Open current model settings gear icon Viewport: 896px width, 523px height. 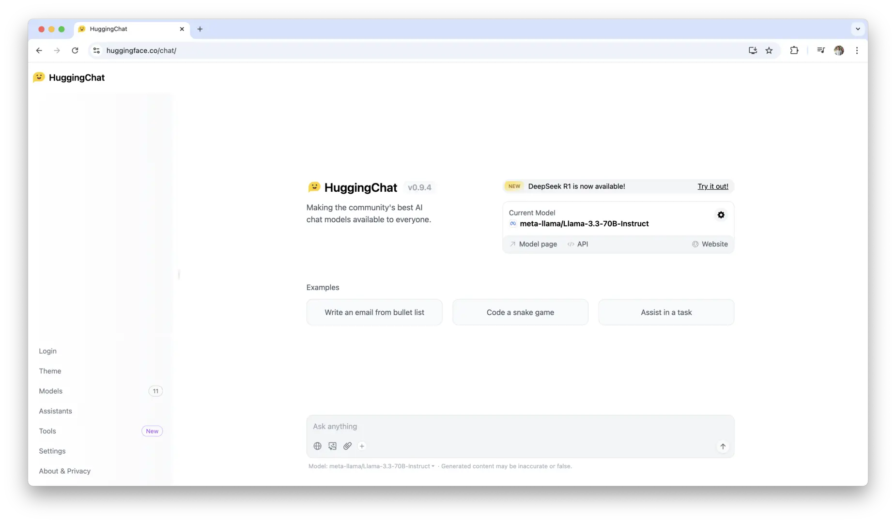click(721, 215)
